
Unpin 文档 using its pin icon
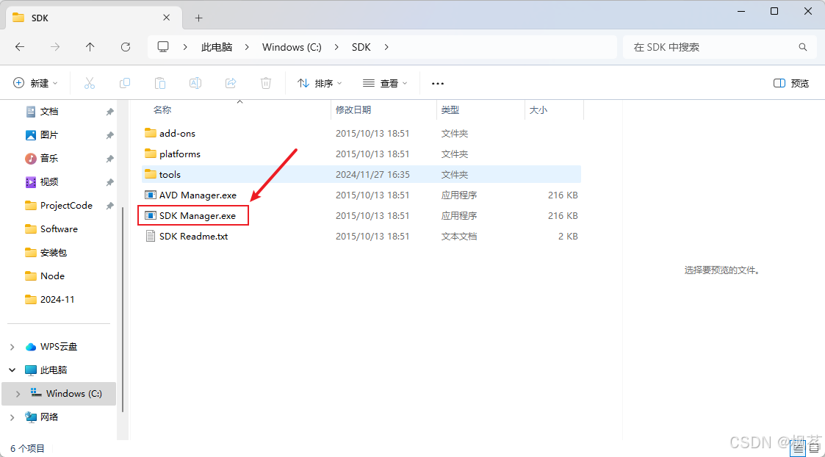(x=109, y=112)
